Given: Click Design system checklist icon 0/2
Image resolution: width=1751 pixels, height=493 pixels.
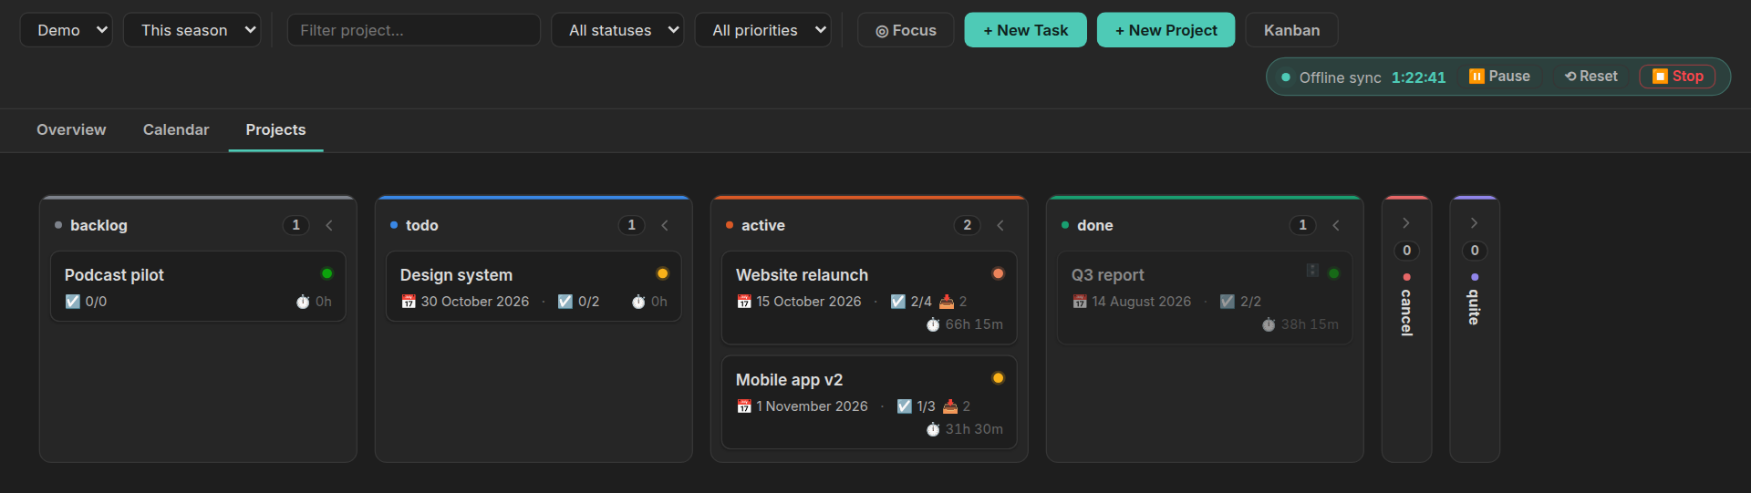Looking at the screenshot, I should tap(565, 302).
